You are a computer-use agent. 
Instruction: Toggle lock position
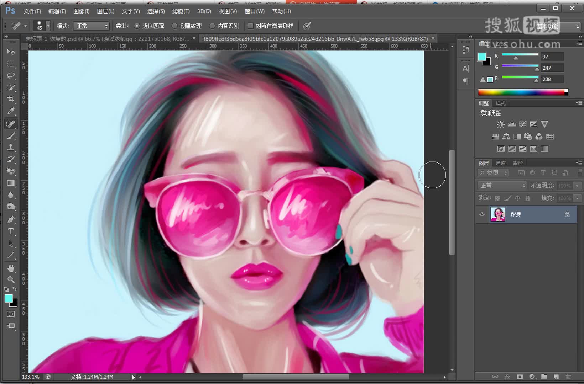tap(517, 198)
